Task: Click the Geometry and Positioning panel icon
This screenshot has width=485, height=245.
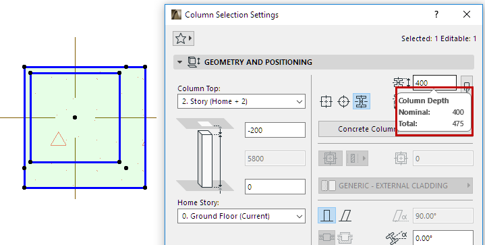Action: 194,62
